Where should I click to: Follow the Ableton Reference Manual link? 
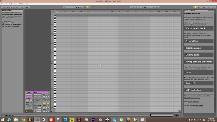click(192, 98)
